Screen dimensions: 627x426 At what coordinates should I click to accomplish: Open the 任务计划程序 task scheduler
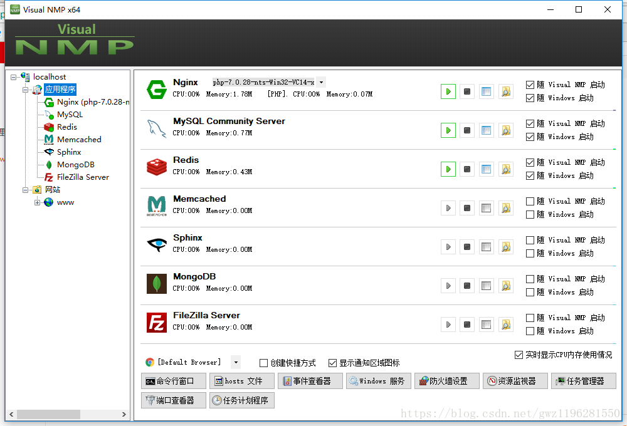tap(242, 400)
